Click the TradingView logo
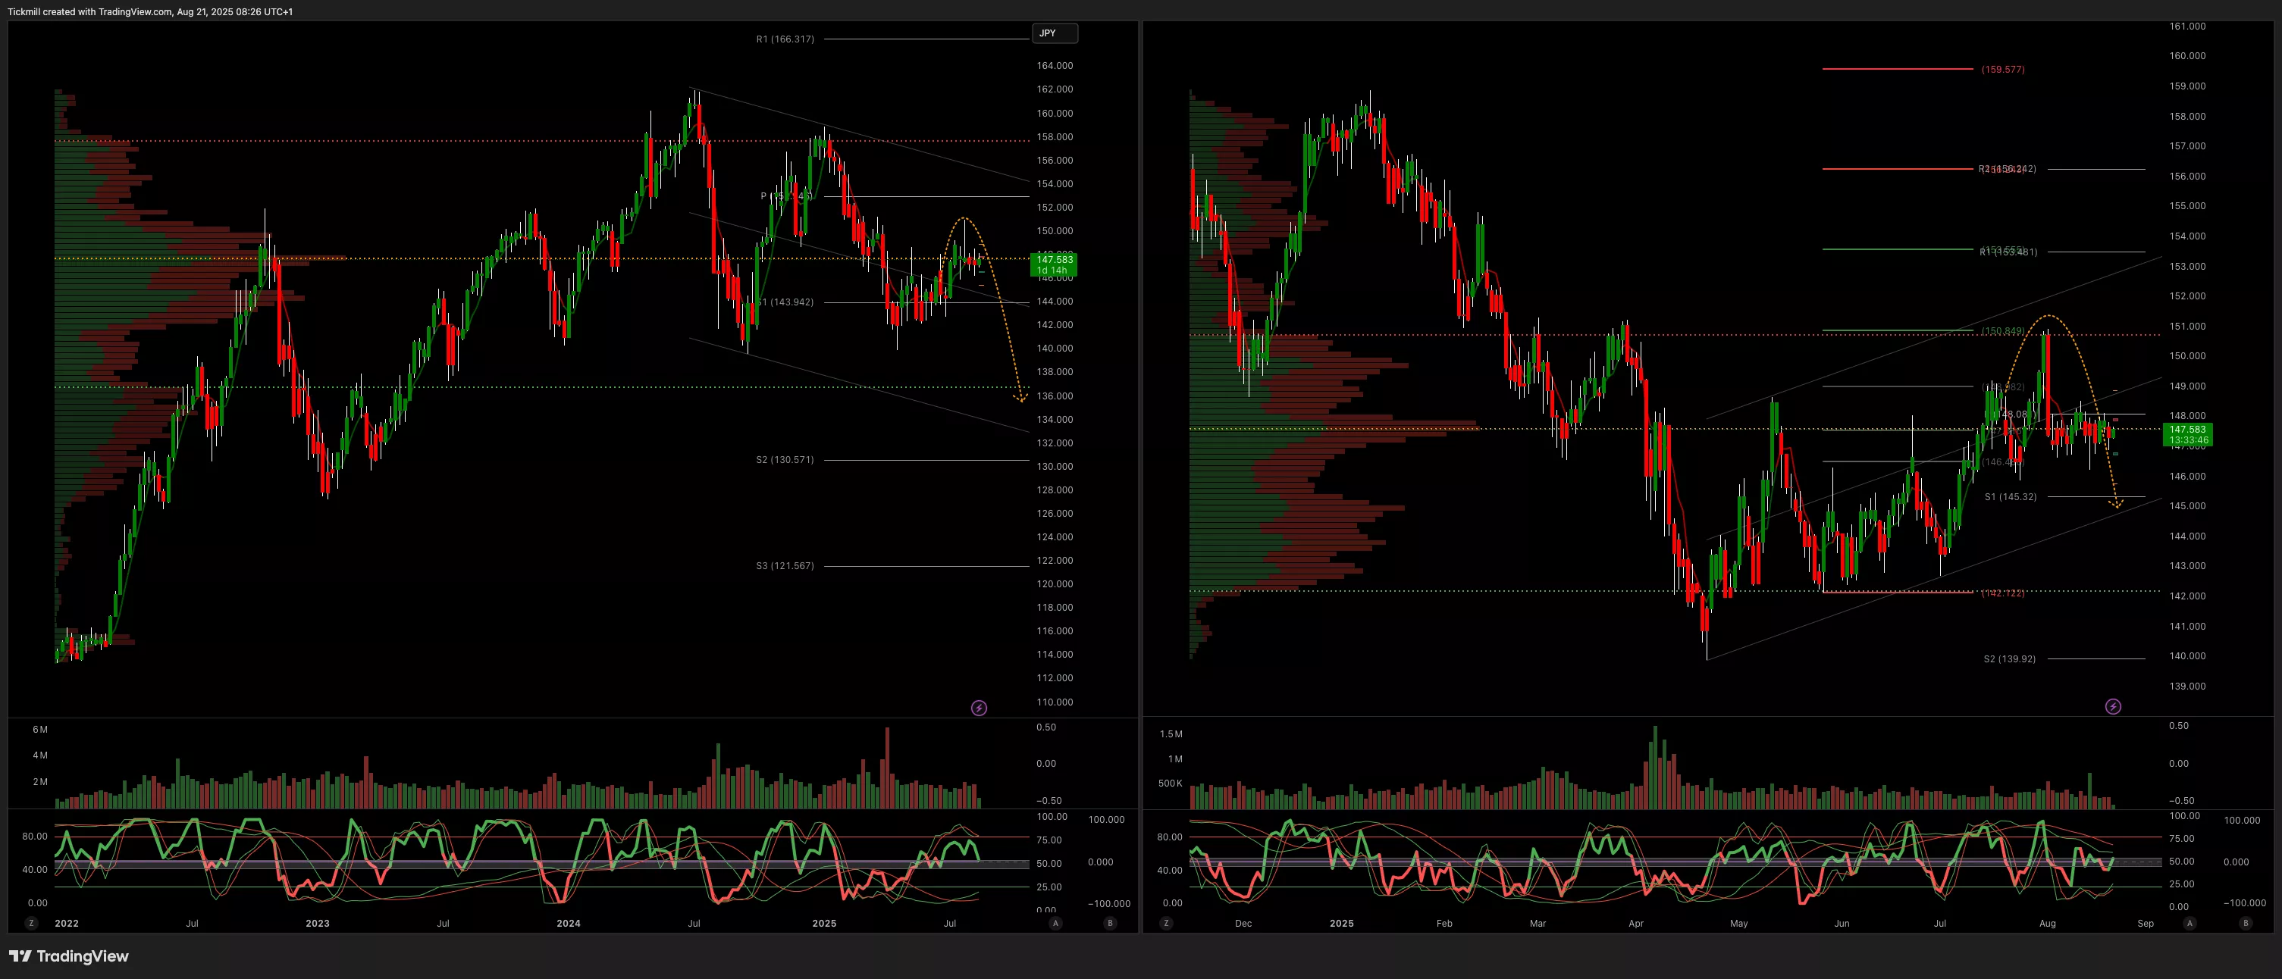 tap(69, 956)
